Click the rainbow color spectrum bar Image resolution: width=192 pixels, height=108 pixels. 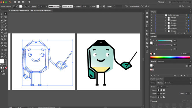click(x=170, y=57)
